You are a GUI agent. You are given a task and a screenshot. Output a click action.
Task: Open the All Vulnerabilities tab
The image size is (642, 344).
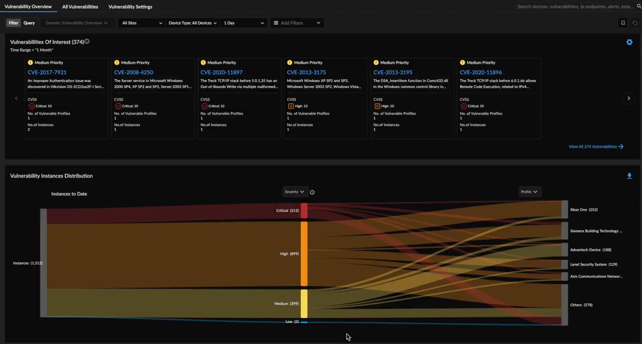pos(80,7)
